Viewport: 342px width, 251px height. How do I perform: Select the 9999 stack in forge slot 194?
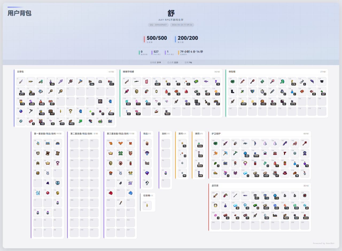pyautogui.click(x=255, y=153)
